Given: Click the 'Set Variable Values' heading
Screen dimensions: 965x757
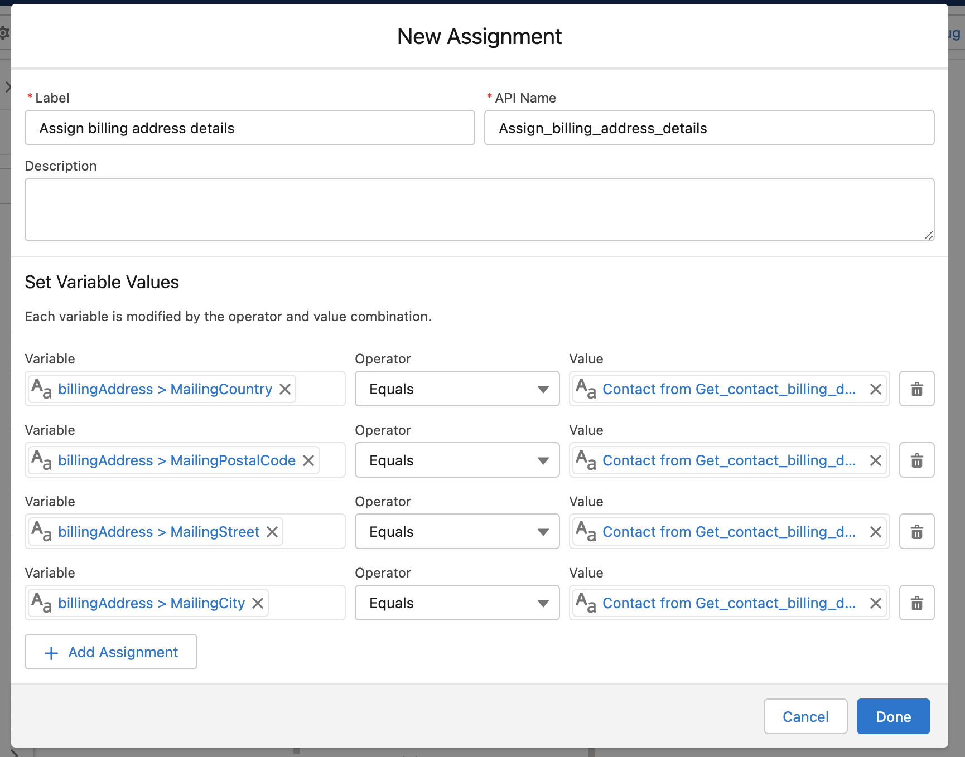Looking at the screenshot, I should tap(102, 282).
